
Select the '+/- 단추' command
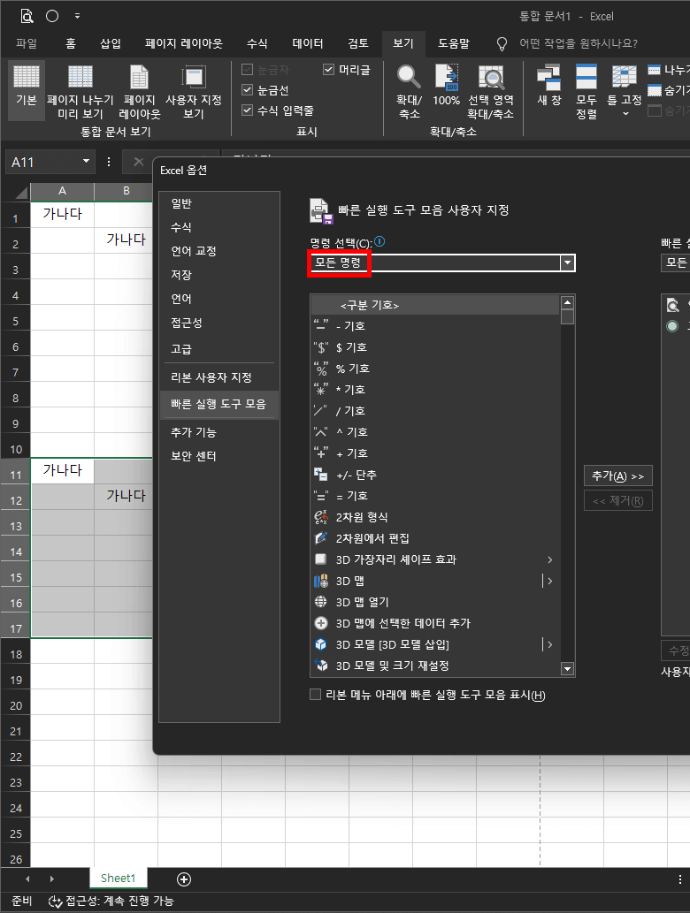(x=435, y=475)
